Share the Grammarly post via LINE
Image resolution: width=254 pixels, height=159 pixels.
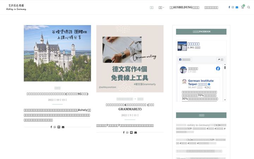131,132
